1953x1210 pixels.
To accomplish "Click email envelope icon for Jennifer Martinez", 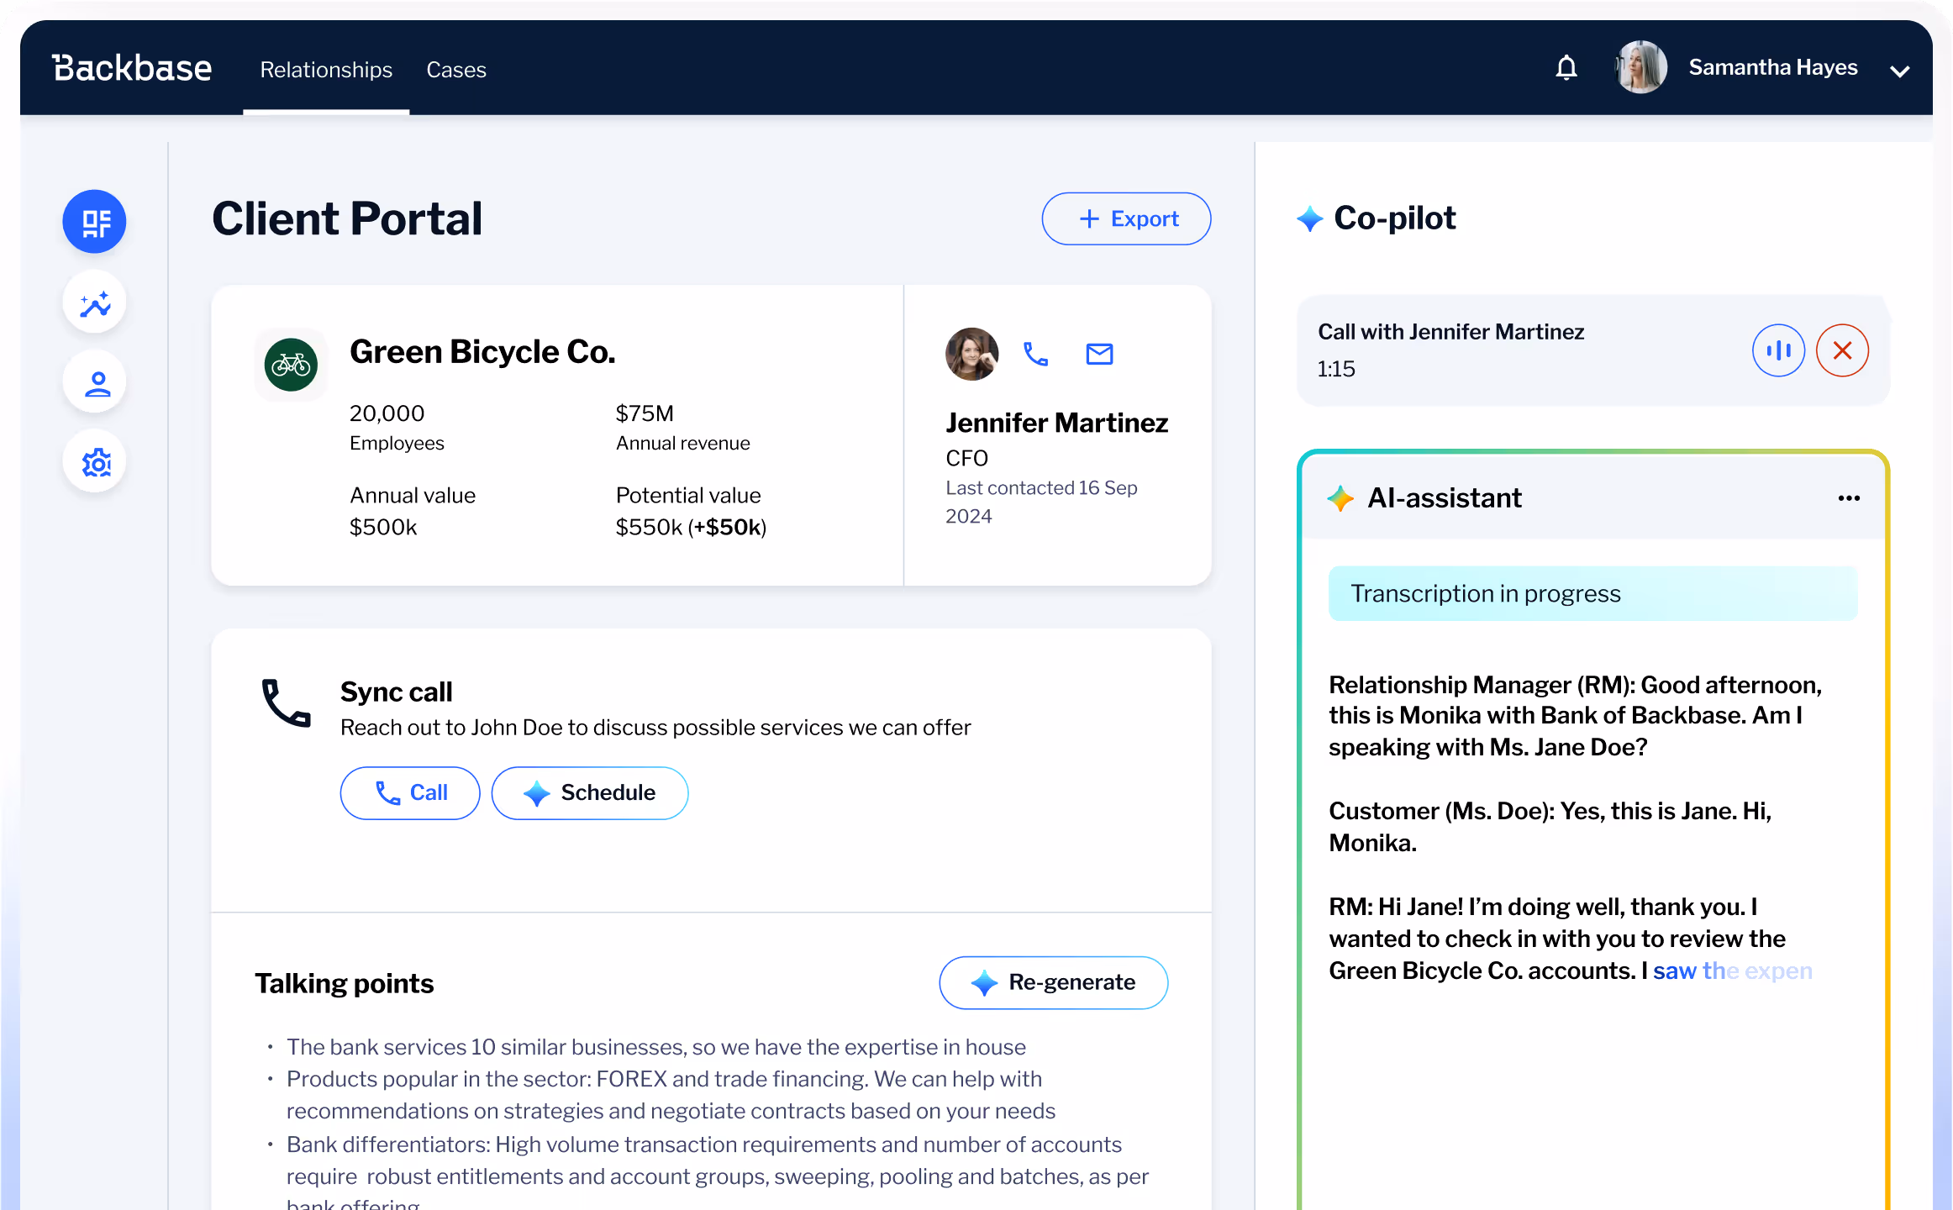I will [1099, 355].
